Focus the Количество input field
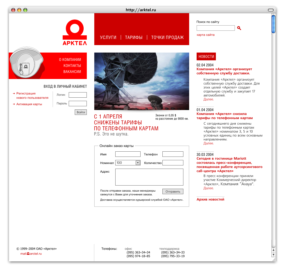 pos(173,163)
